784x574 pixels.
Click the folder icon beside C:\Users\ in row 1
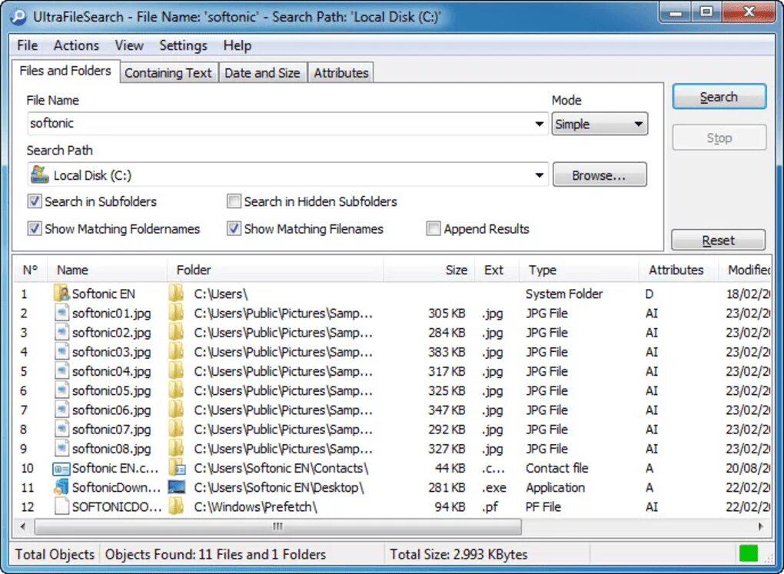pos(176,294)
